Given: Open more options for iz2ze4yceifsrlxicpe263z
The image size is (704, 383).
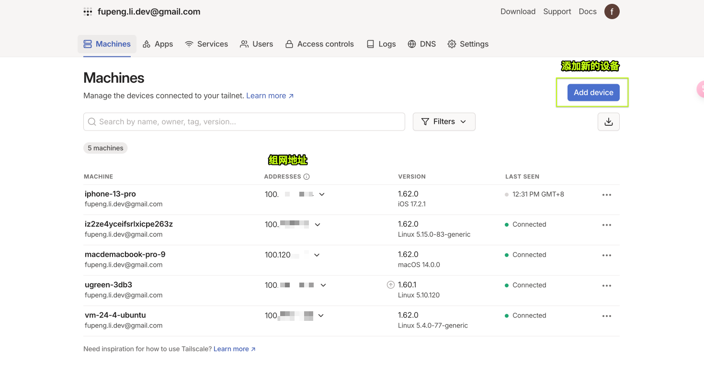Looking at the screenshot, I should (607, 225).
